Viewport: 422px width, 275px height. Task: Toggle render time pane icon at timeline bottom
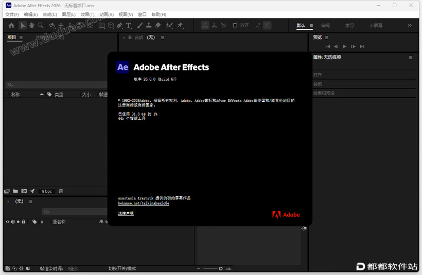28,268
